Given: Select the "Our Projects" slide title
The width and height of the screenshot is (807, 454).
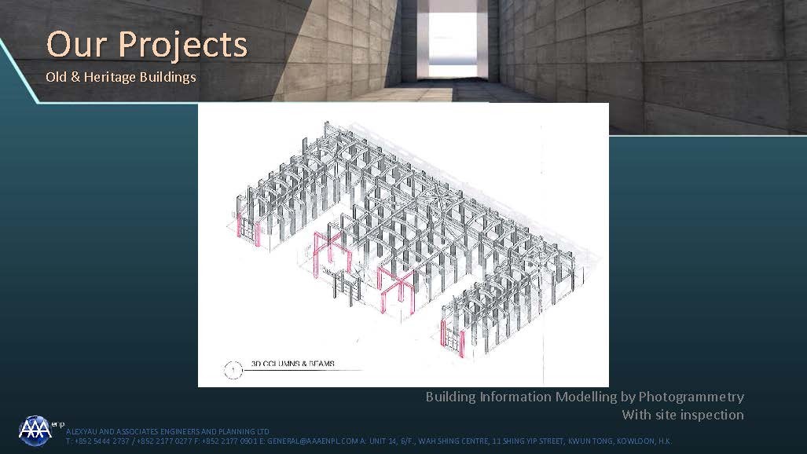Looking at the screenshot, I should click(146, 44).
